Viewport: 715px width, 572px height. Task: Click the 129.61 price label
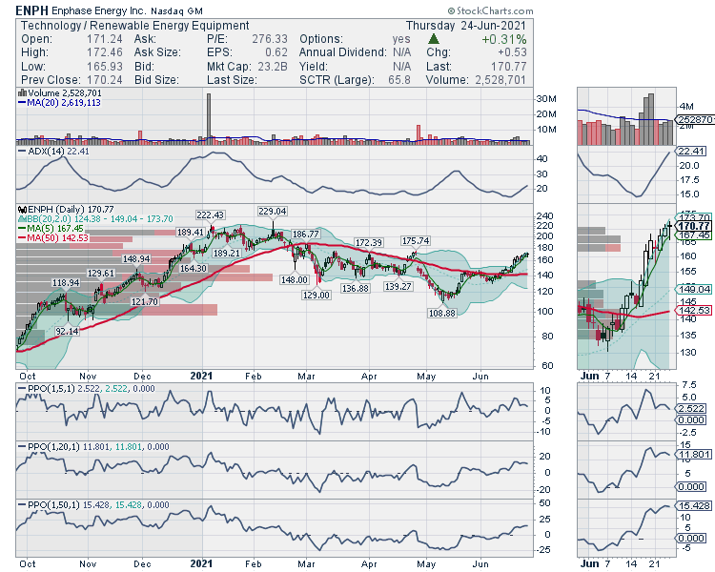pyautogui.click(x=101, y=274)
